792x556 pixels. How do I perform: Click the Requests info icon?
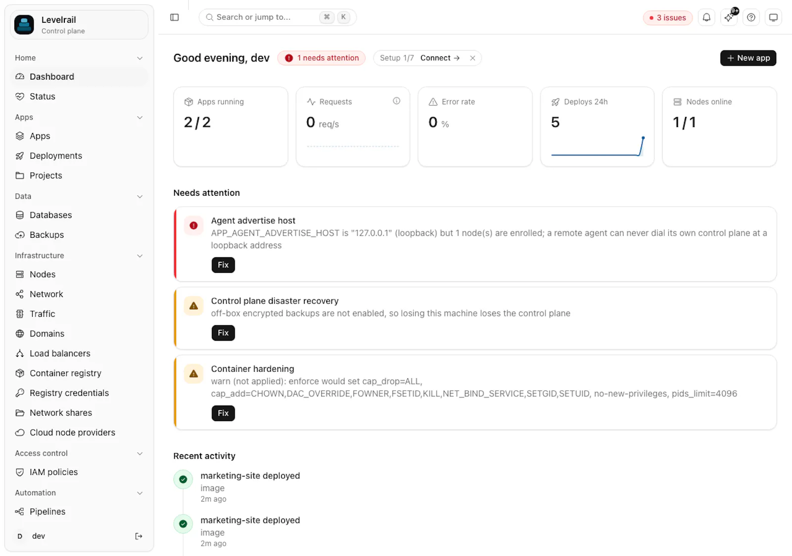click(396, 101)
